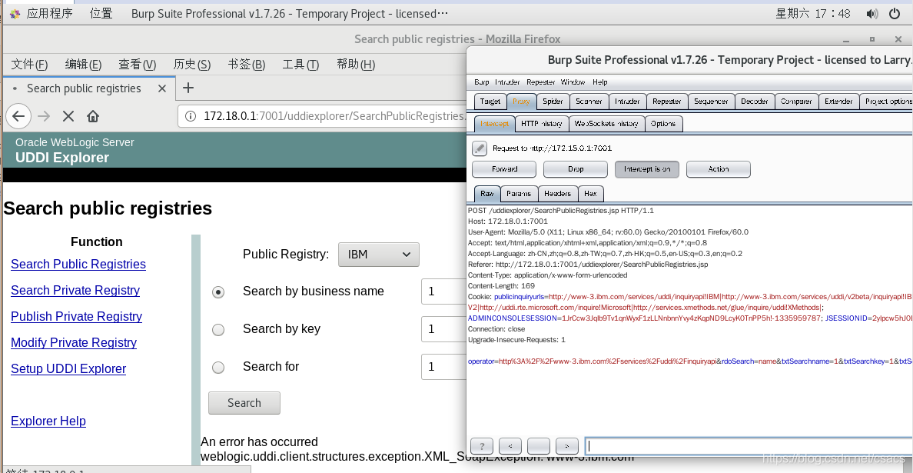Click the next match arrow in Burp search
This screenshot has height=473, width=913.
tap(567, 446)
